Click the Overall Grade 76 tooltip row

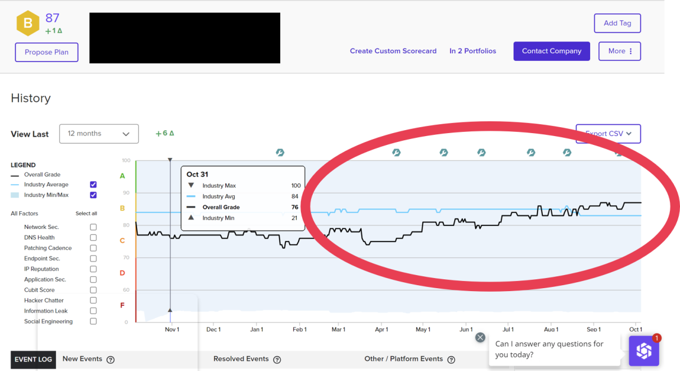click(x=243, y=207)
